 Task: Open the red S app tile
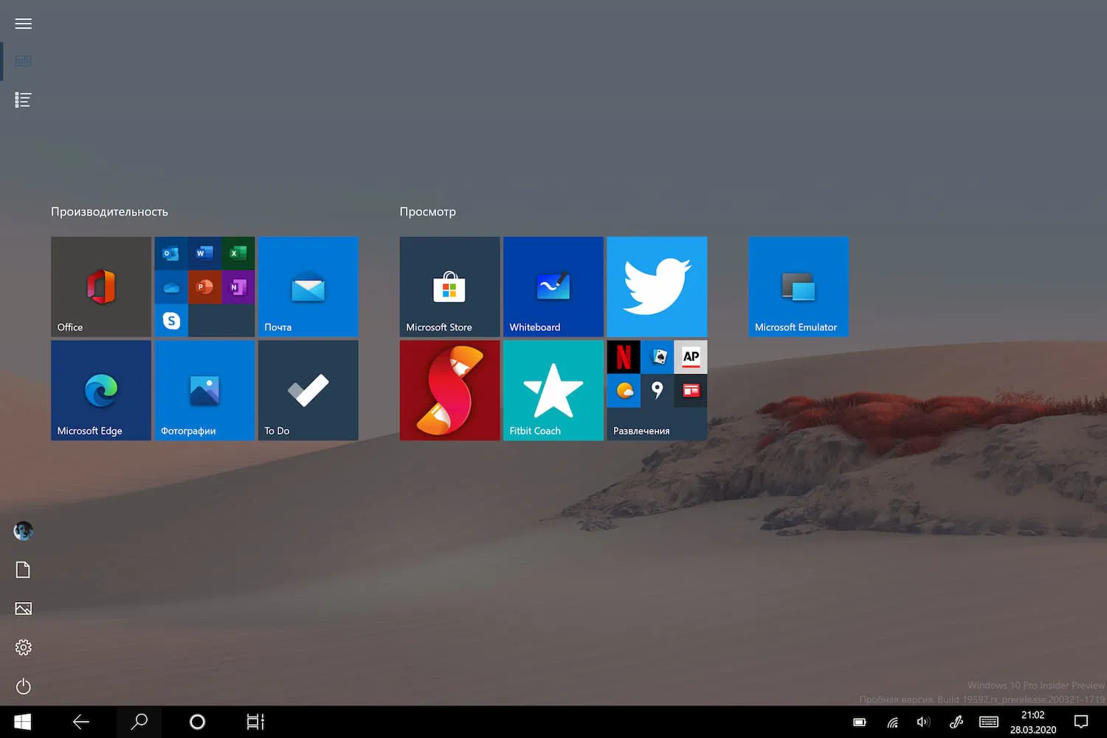click(x=449, y=390)
